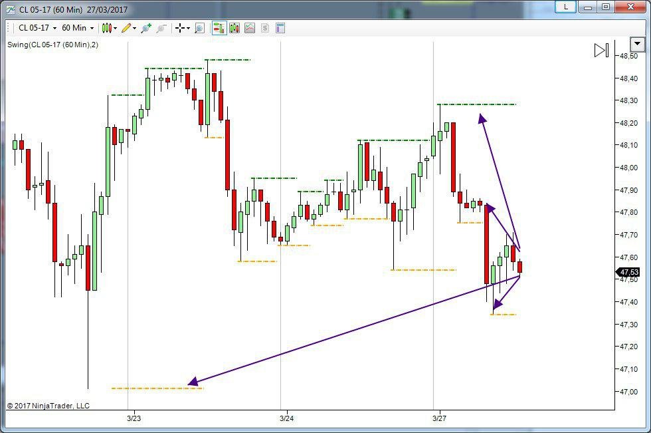Click the NinjaTrader chart window icon
The height and width of the screenshot is (433, 651).
11,9
